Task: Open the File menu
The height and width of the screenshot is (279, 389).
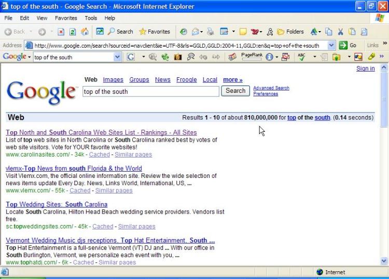Action: tap(8, 18)
